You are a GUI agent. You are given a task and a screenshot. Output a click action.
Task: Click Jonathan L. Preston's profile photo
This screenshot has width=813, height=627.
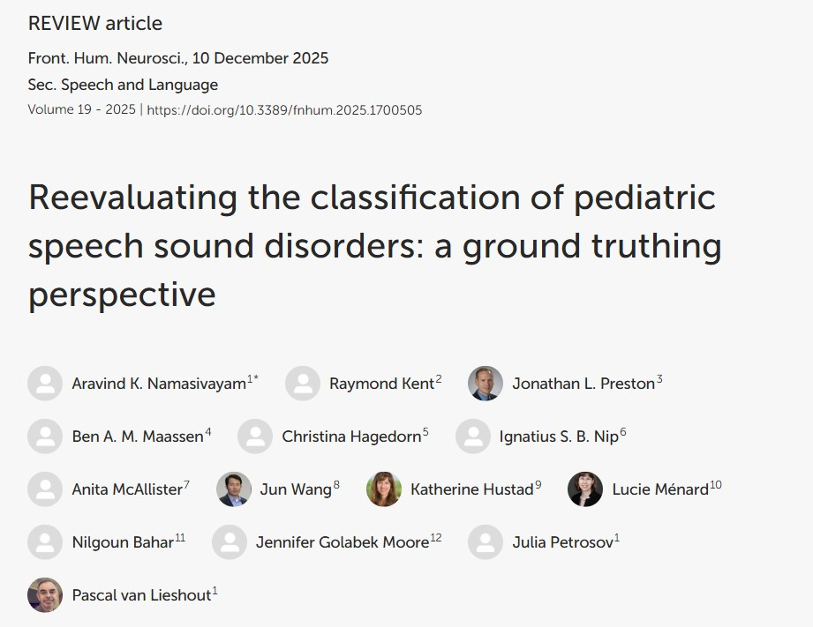tap(486, 384)
